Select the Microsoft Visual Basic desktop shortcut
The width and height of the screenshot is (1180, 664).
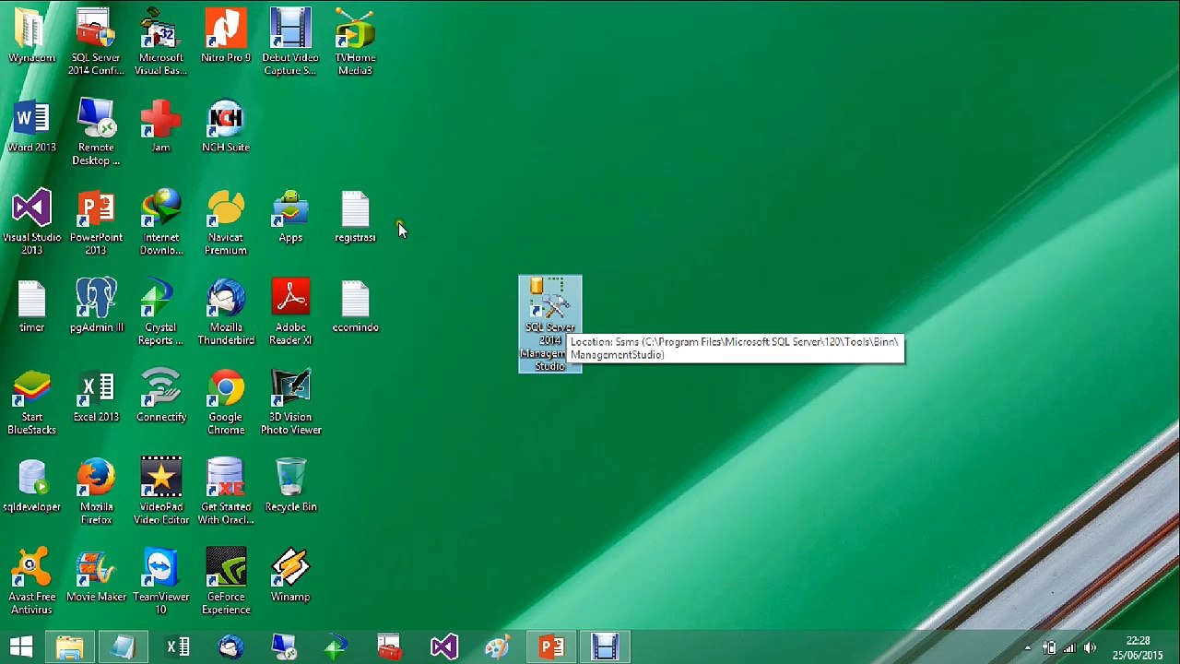point(161,42)
